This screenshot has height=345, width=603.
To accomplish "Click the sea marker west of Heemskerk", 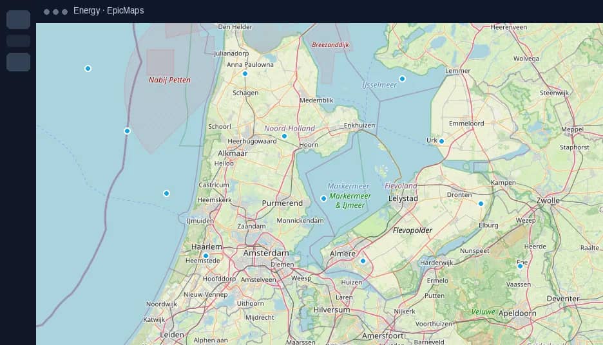I will point(166,193).
